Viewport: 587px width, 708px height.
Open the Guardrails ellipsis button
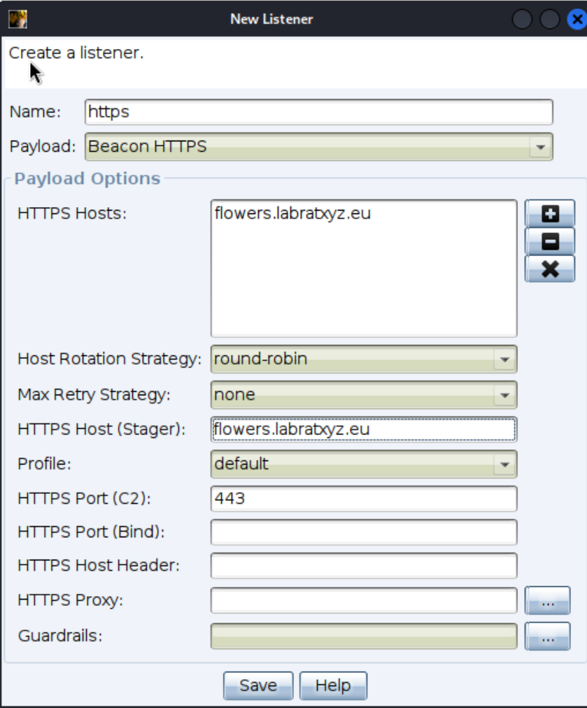click(548, 636)
